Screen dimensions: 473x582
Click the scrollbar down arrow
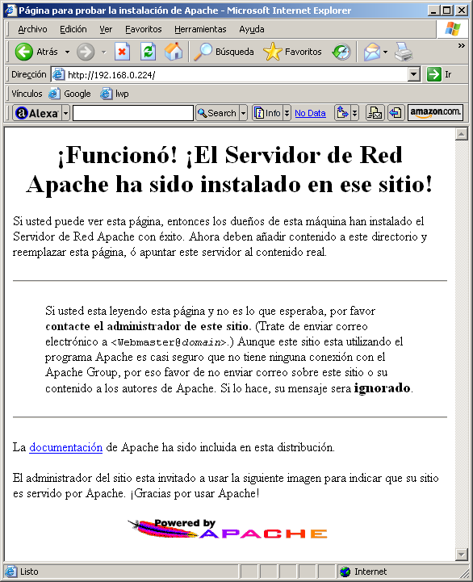coord(461,555)
